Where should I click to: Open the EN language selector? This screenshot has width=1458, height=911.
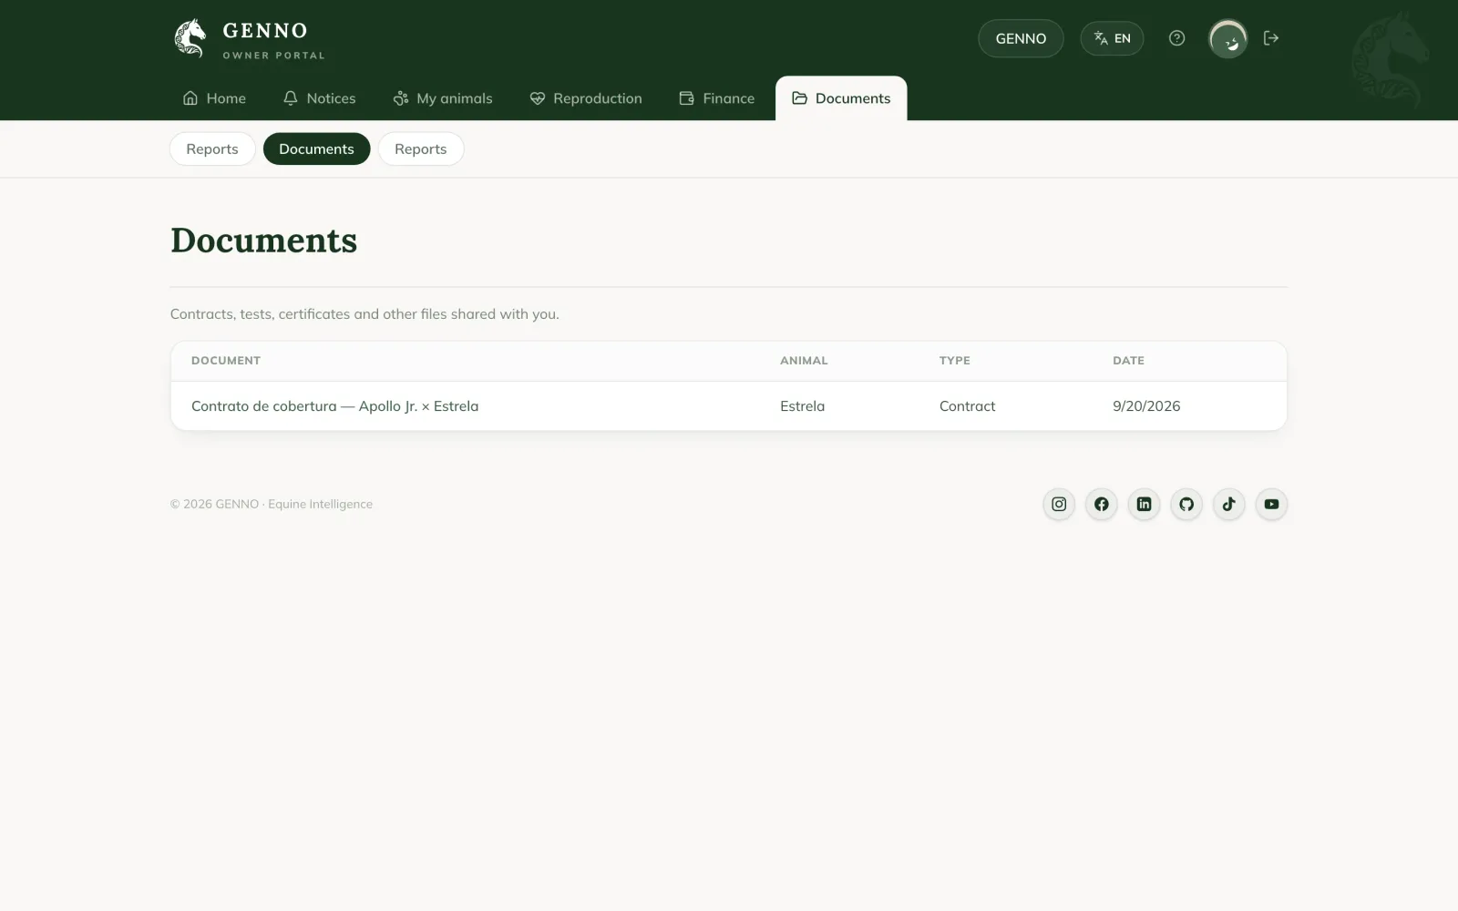(x=1112, y=38)
